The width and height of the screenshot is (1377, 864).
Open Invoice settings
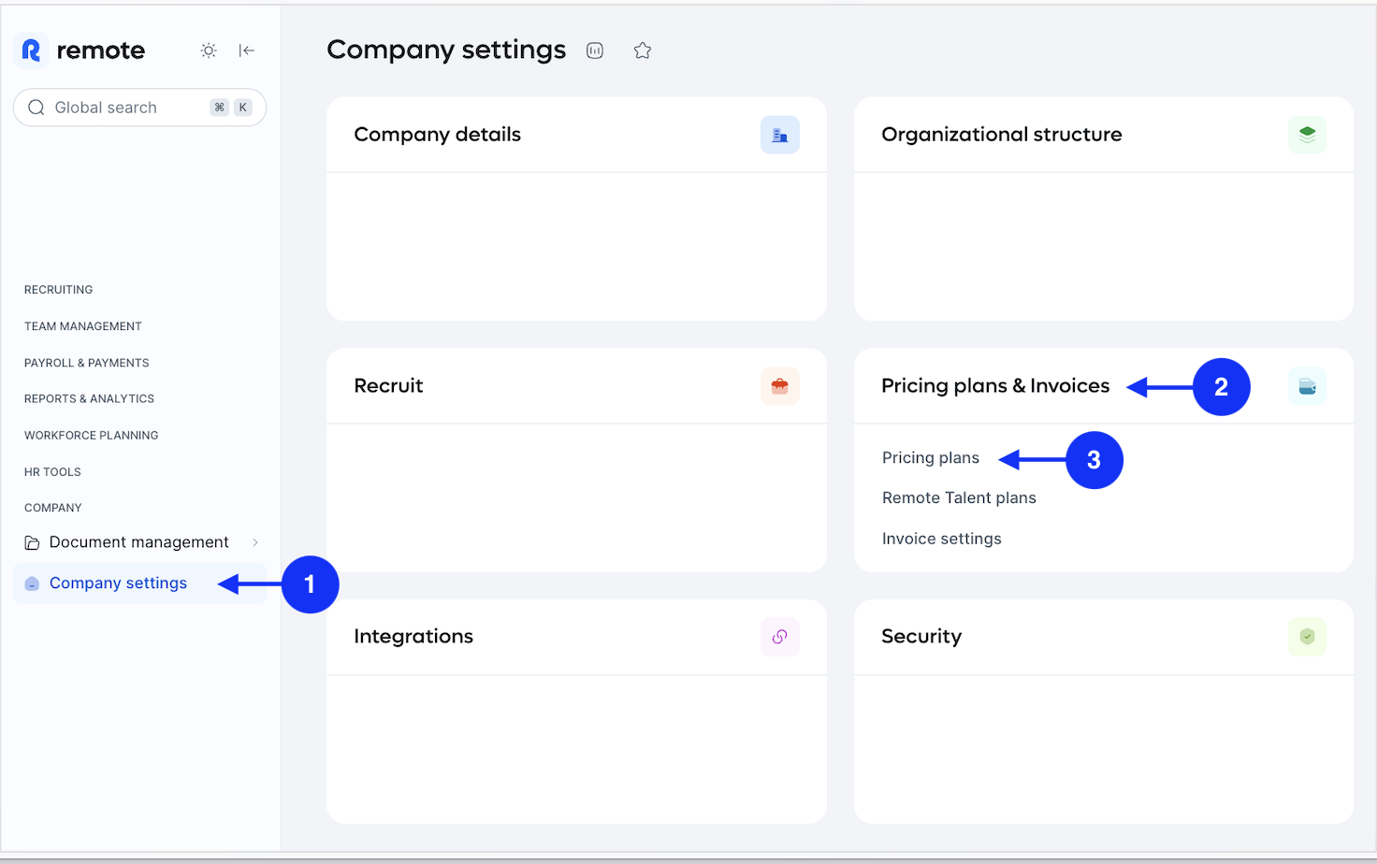(x=941, y=538)
